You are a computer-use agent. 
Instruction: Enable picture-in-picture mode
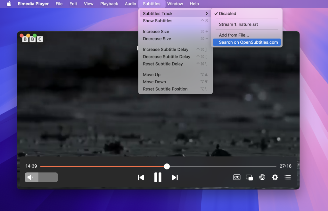250,177
